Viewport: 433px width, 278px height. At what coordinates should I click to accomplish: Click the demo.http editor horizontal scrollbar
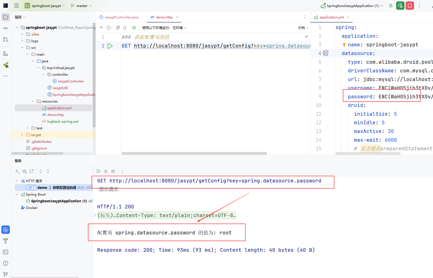(x=194, y=153)
